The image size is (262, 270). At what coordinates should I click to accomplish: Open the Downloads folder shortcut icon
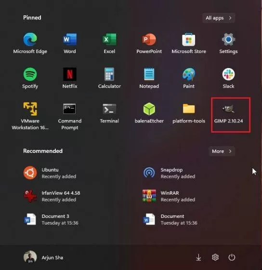[199, 257]
